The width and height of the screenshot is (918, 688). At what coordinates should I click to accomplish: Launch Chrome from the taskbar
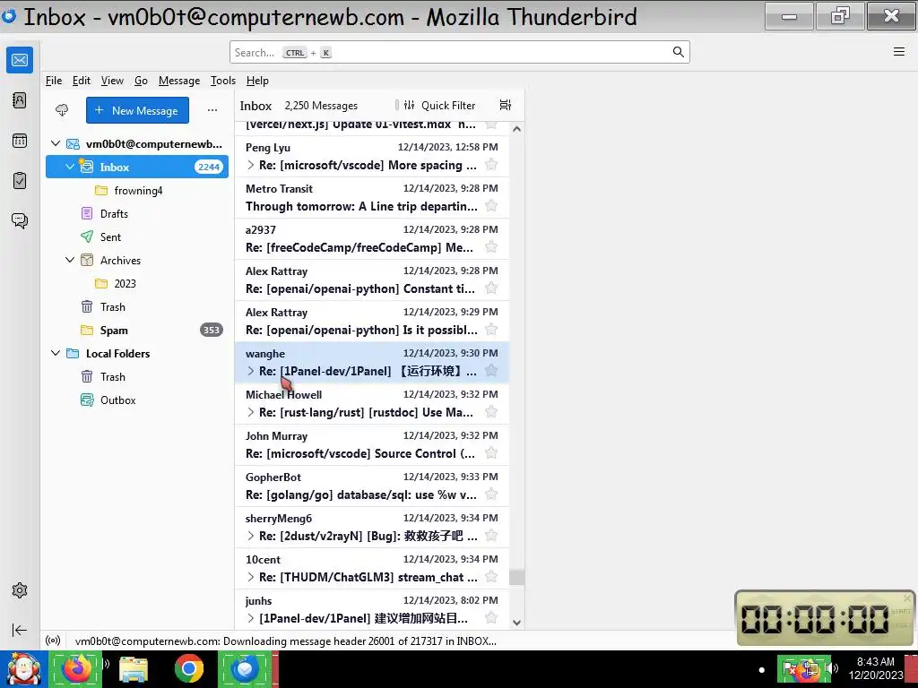pos(188,669)
